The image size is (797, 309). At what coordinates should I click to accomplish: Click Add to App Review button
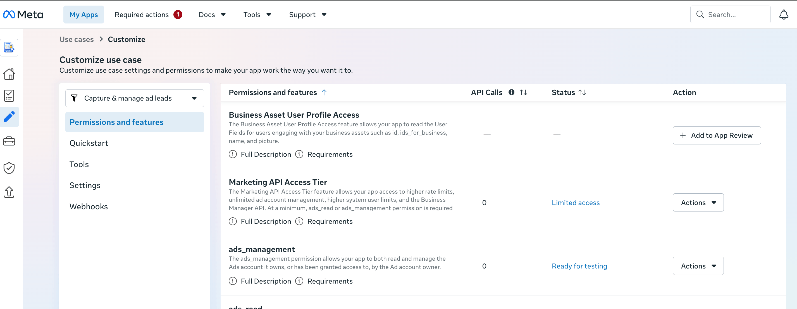point(717,135)
